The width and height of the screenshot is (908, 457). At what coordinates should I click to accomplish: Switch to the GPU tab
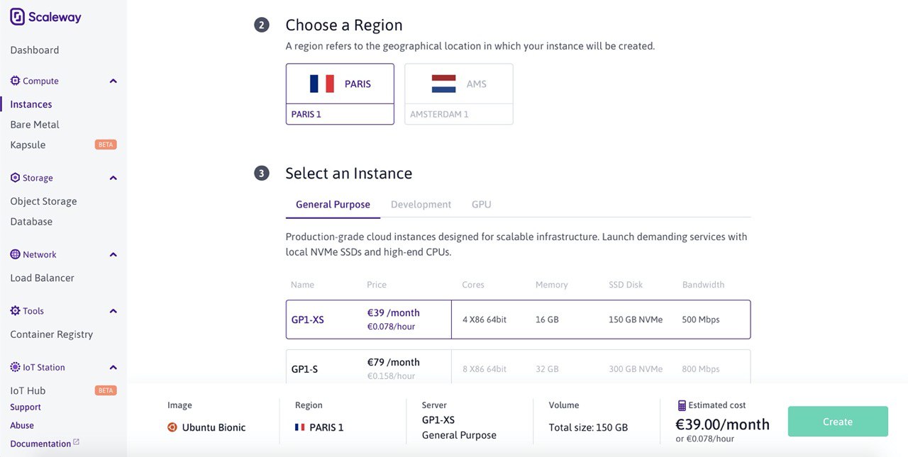(x=482, y=204)
